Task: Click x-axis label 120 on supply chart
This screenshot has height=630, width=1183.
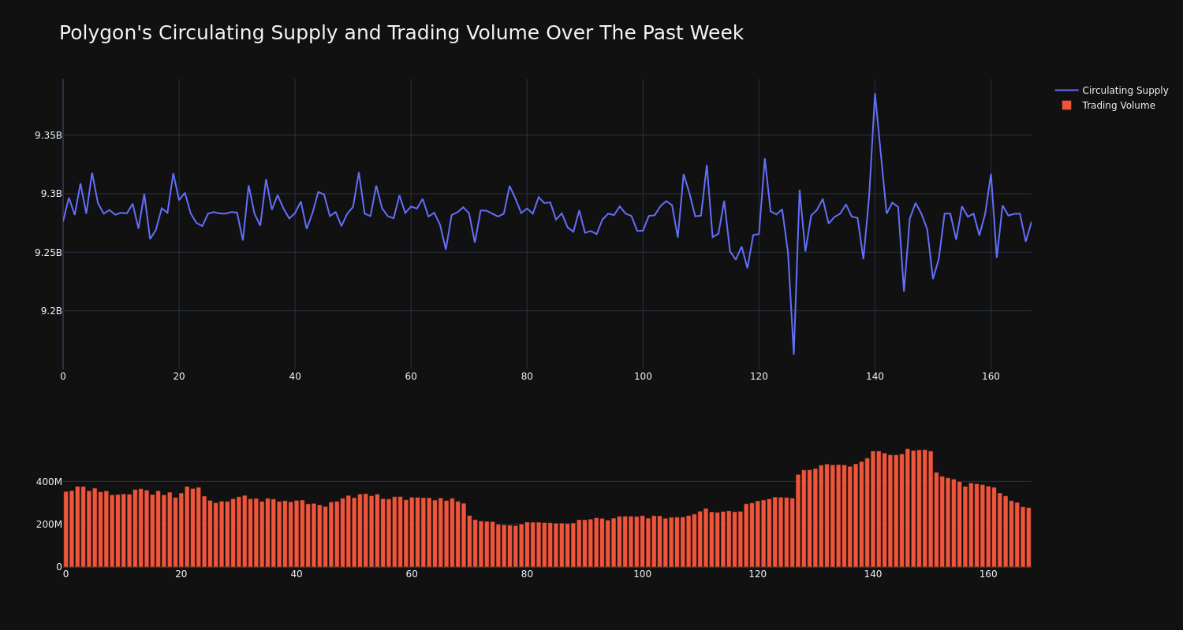Action: click(759, 376)
